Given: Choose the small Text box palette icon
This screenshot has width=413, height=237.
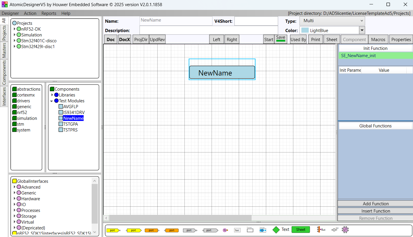Looking at the screenshot, I should 237,230.
